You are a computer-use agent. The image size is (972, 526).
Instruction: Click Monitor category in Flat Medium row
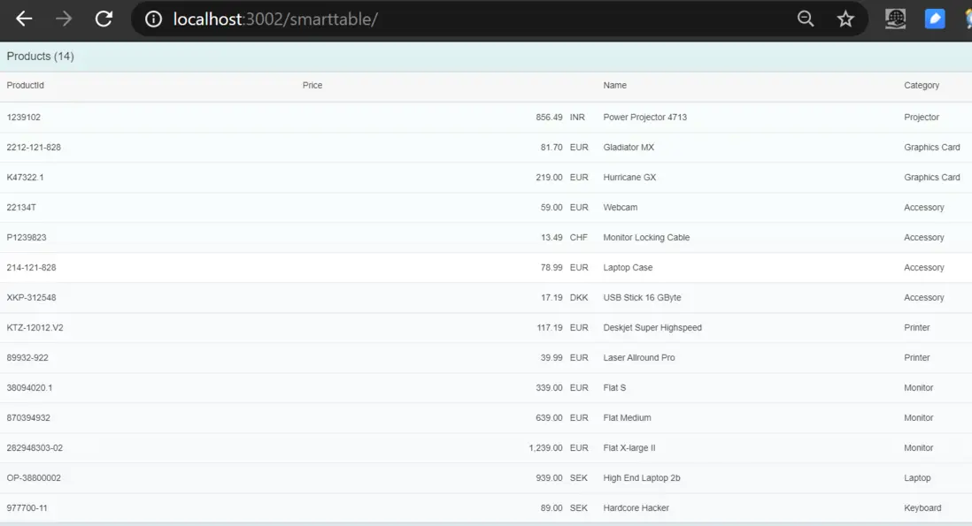coord(918,417)
